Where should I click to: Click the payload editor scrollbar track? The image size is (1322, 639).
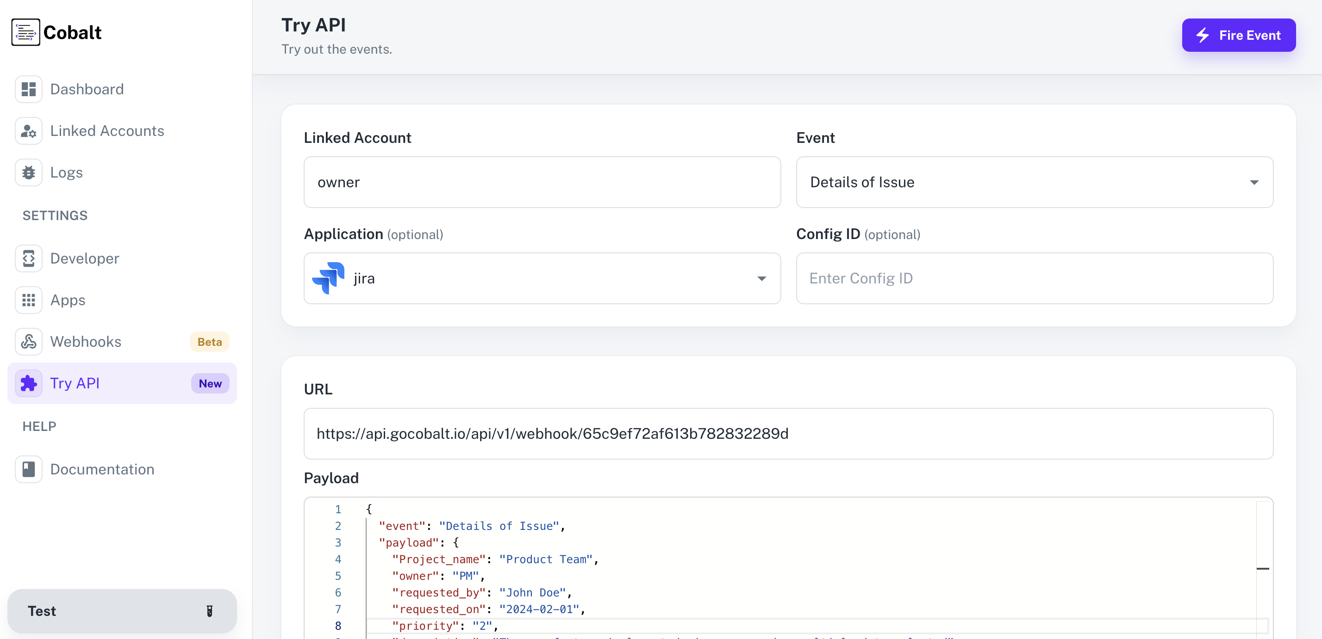1262,538
